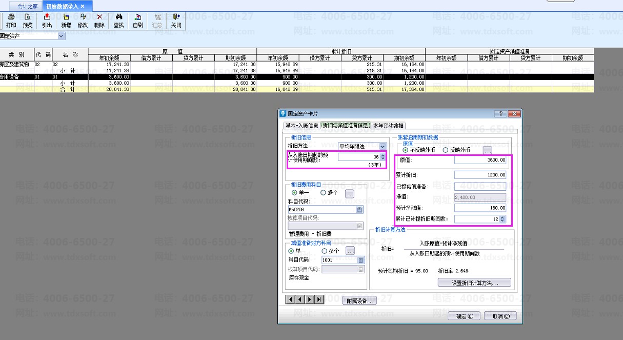Screen dimensions: 623x340
Task: Choose 多个 under 减值准备对方科目
Action: click(324, 251)
